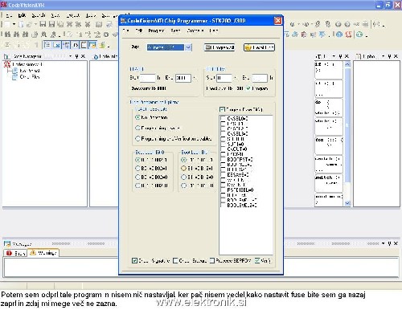This screenshot has width=402, height=310.
Task: Switch to the Warnings tab in Messages
Action: [43, 253]
